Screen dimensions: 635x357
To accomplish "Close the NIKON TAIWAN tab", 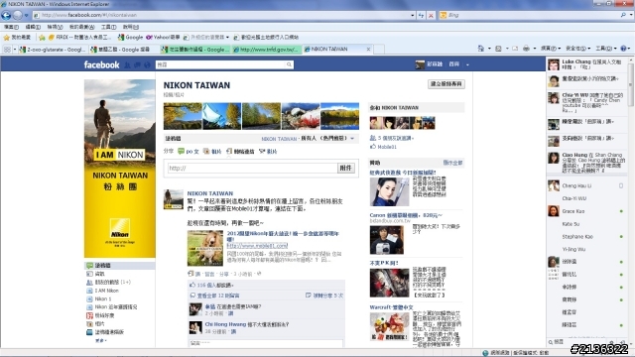I will pos(368,49).
